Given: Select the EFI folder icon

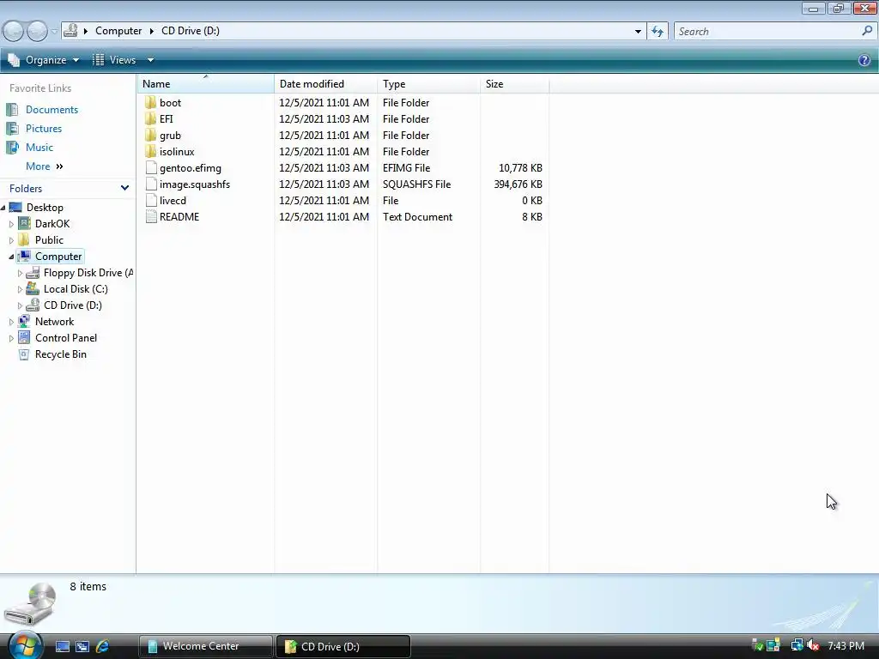Looking at the screenshot, I should pos(150,118).
